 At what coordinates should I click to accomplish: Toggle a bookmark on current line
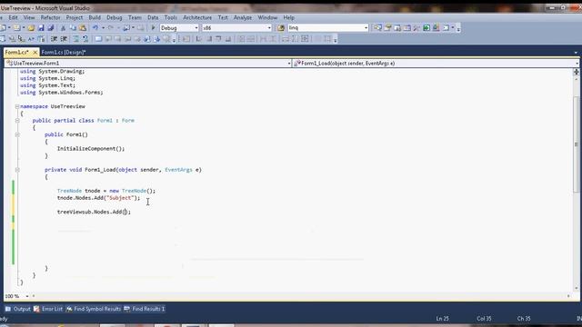[x=98, y=38]
